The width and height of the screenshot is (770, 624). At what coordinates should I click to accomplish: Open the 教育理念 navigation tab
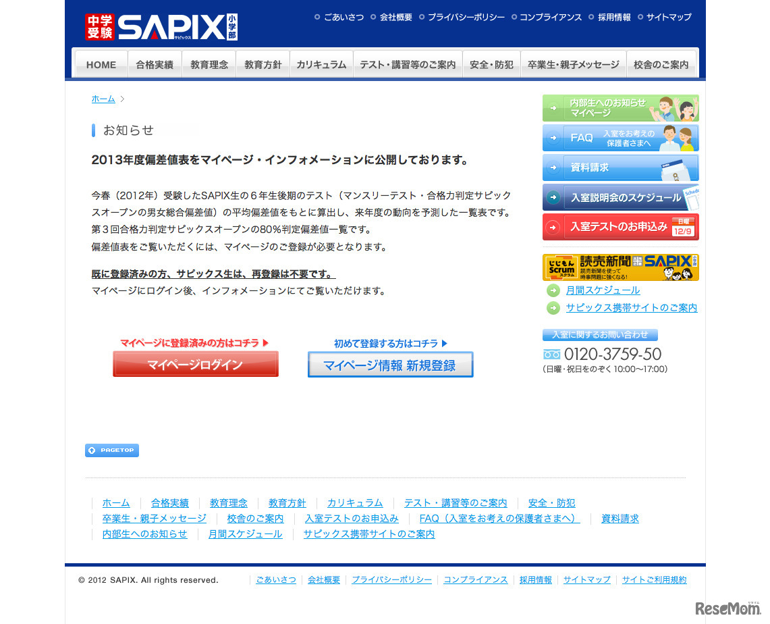pyautogui.click(x=209, y=64)
